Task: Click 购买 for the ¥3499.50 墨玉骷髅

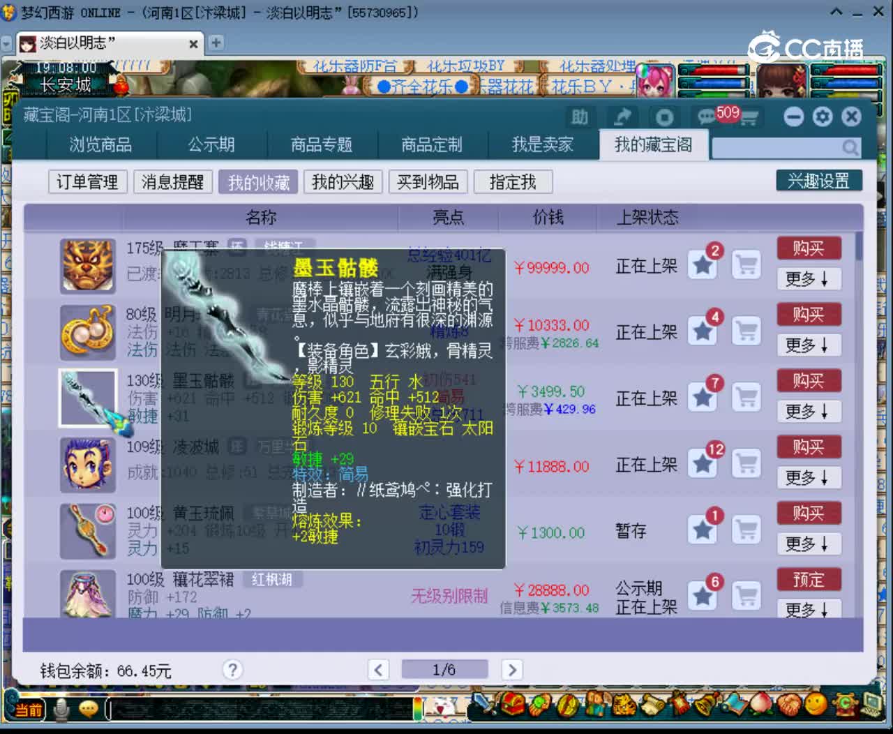Action: [809, 381]
